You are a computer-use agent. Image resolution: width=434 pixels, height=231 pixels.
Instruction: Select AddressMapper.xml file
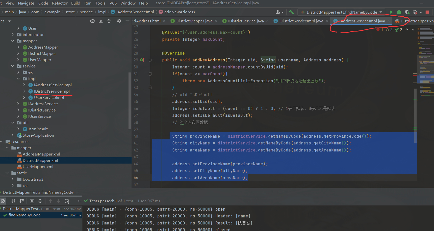coord(41,154)
